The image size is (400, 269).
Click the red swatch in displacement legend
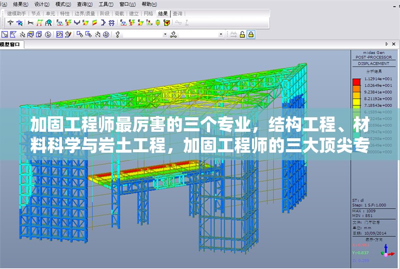(x=356, y=80)
